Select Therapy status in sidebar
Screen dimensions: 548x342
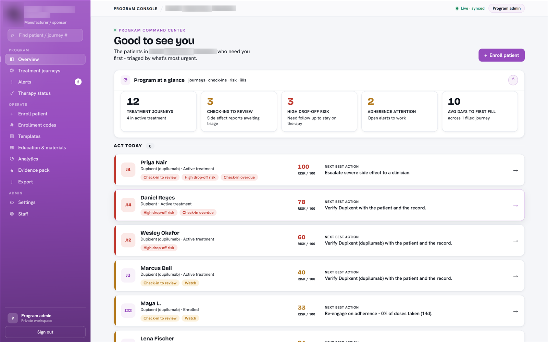[x=45, y=93]
